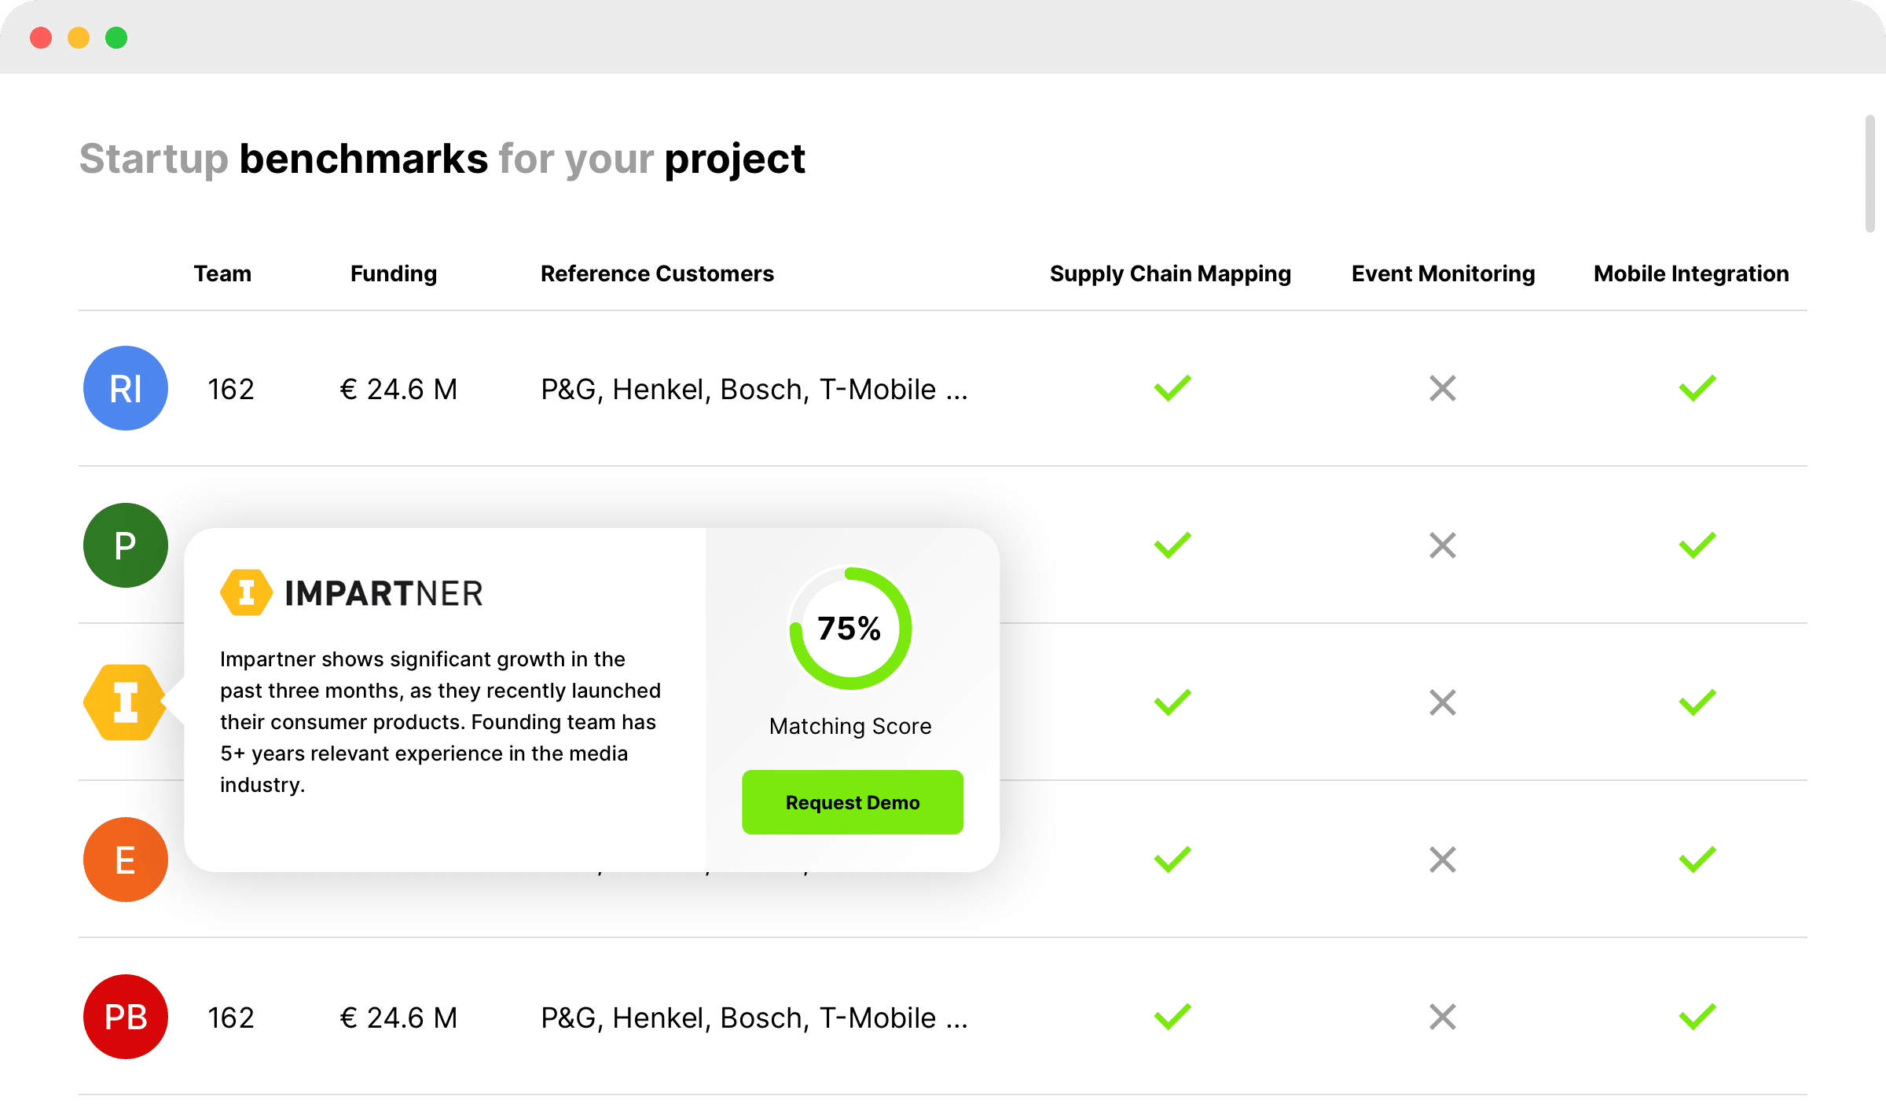Open the orange E startup avatar

(x=126, y=860)
